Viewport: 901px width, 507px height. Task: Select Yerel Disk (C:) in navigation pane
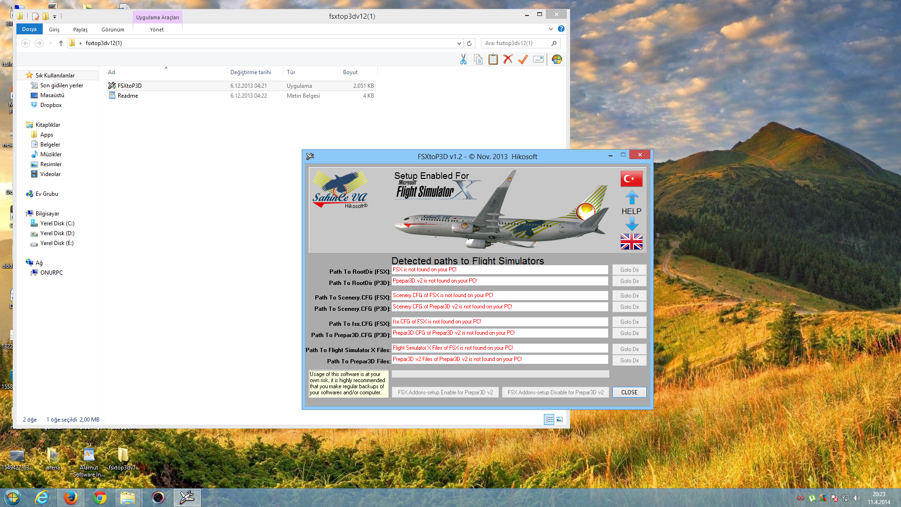[x=57, y=223]
